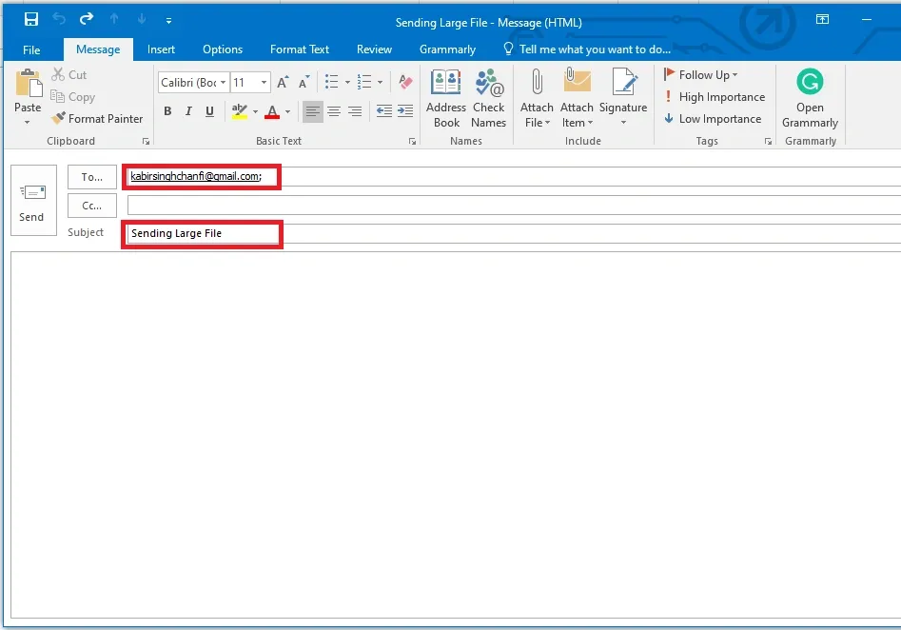Expand font color dropdown arrow
This screenshot has height=630, width=901.
tap(288, 112)
